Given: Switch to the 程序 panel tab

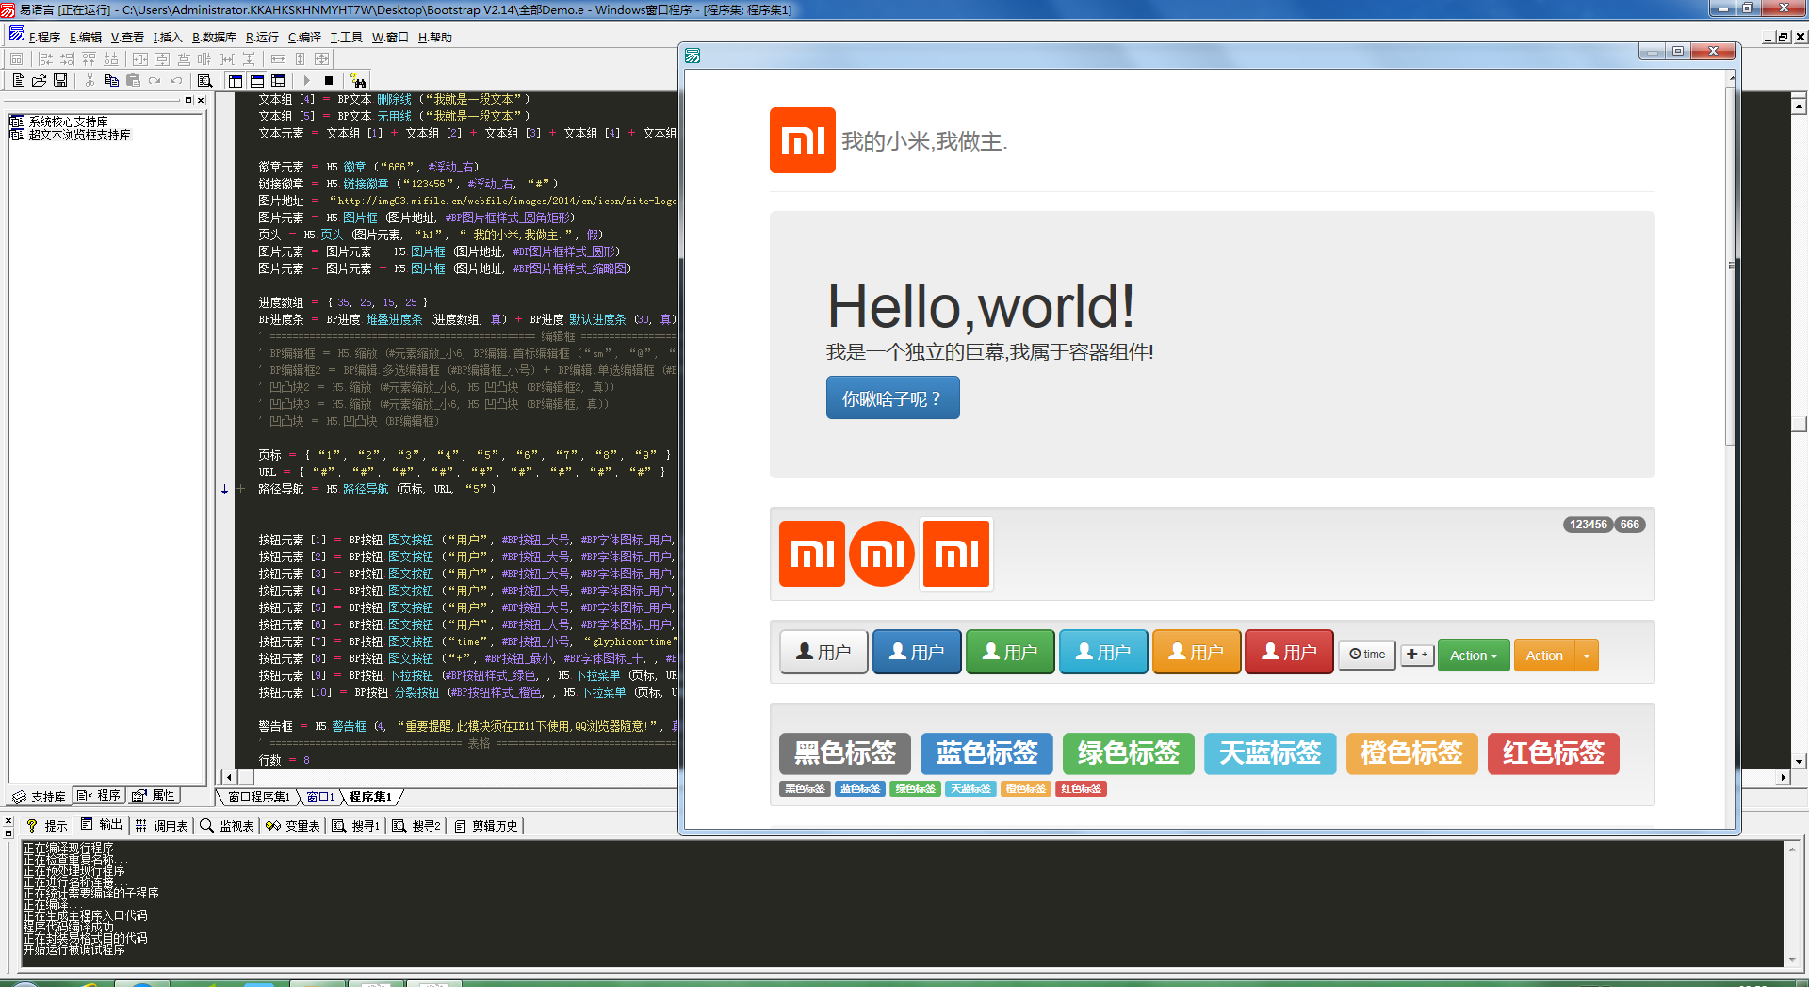Looking at the screenshot, I should 100,796.
